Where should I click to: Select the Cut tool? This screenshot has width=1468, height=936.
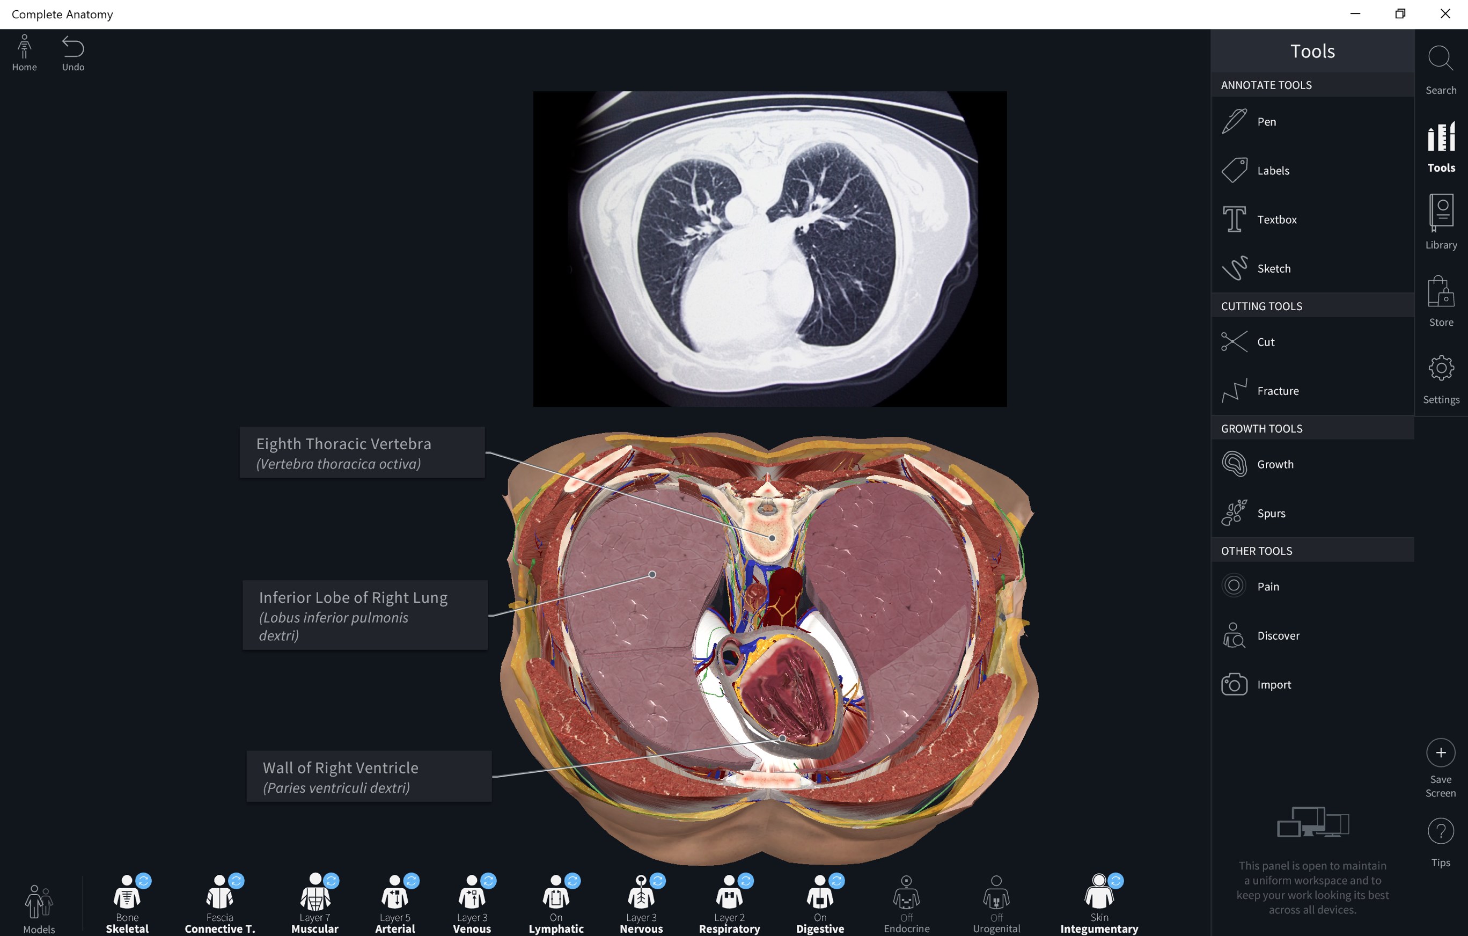(1312, 342)
